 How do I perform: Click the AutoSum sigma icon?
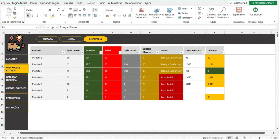(x=199, y=8)
